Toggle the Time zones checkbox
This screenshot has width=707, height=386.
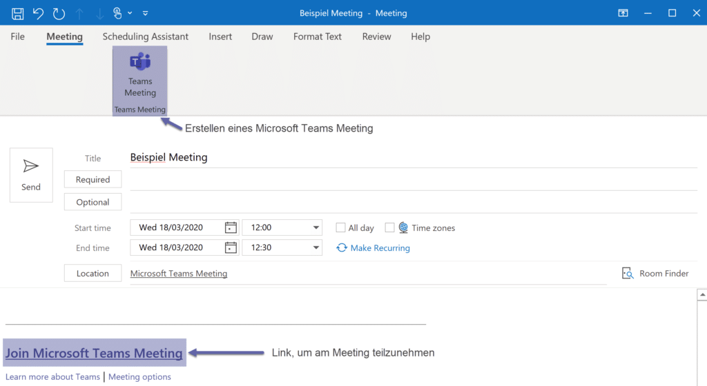(x=390, y=227)
